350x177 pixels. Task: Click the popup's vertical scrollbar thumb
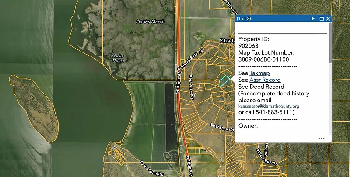coord(330,44)
